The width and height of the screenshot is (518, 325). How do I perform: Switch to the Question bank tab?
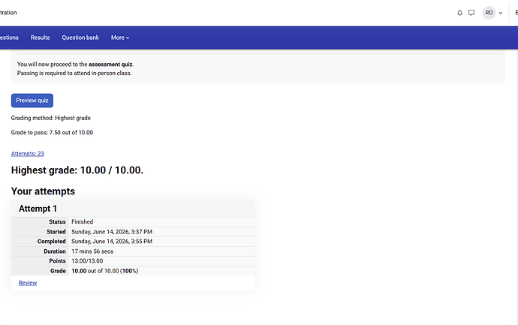tap(80, 38)
